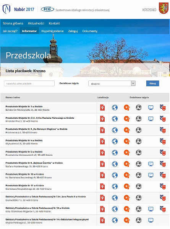
Task: Click computer icon for Przedszkole Nr 8 Bajkowa Ósemka
Action: [x=151, y=164]
